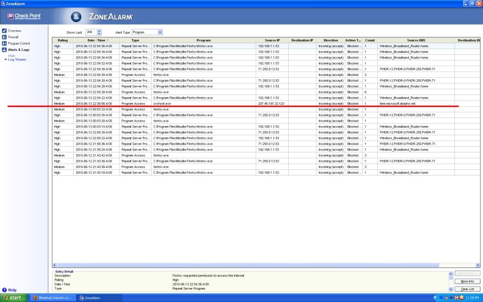Select the entry dated 2010-06-13 22:54:32-4:00
The image size is (483, 302).
266,63
